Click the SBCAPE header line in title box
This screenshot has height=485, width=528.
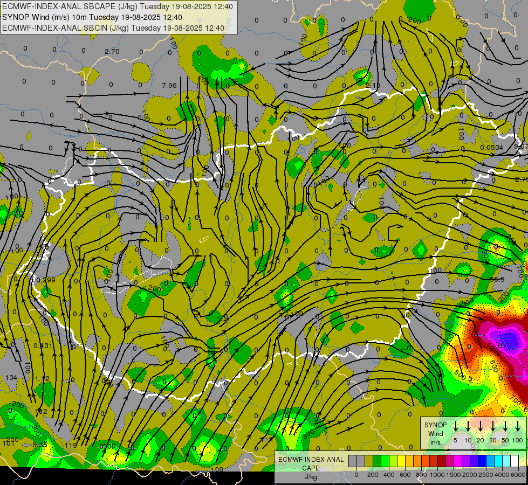point(118,6)
